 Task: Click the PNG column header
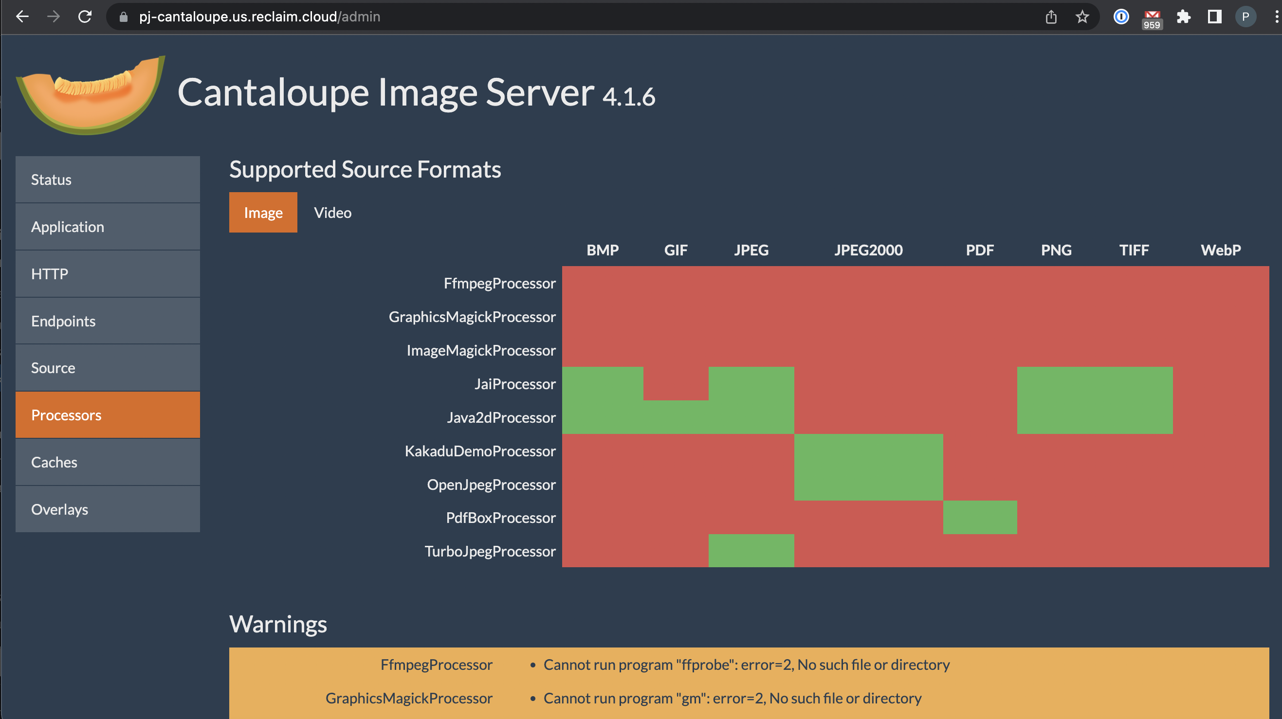click(x=1056, y=250)
